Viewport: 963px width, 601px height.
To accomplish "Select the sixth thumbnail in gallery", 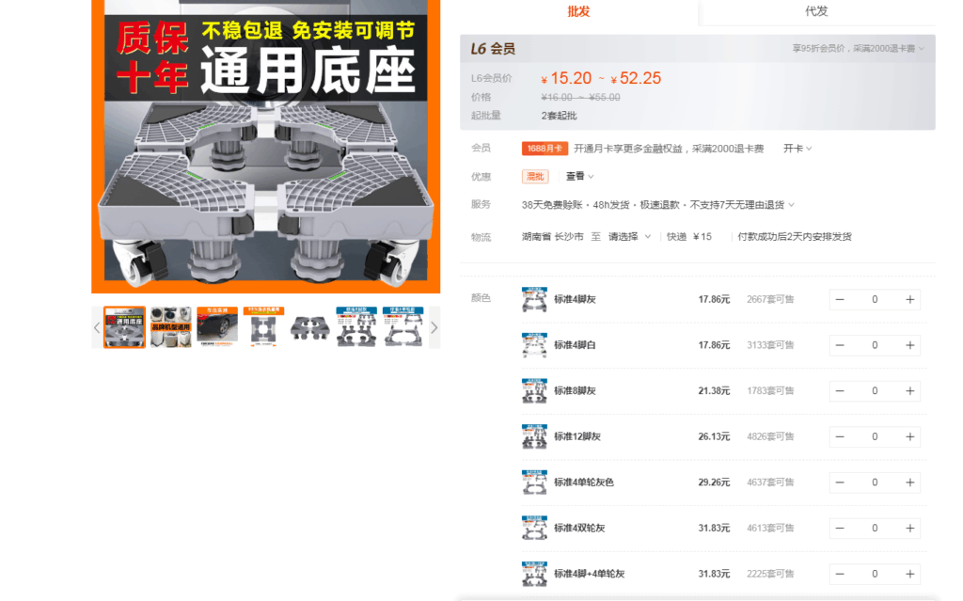I will point(356,327).
